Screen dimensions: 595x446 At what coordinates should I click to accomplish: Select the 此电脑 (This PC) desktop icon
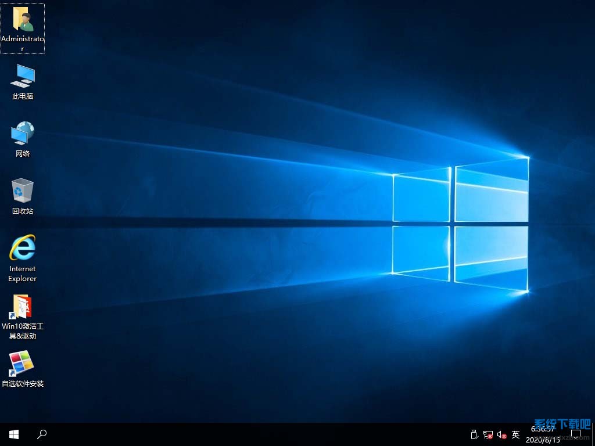point(23,76)
